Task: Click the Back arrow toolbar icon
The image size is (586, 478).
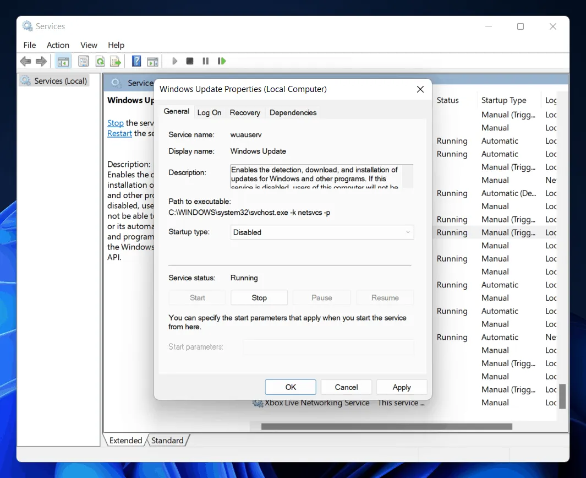Action: click(x=25, y=61)
